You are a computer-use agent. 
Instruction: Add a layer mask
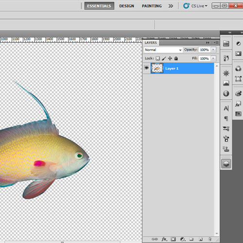coord(173,239)
